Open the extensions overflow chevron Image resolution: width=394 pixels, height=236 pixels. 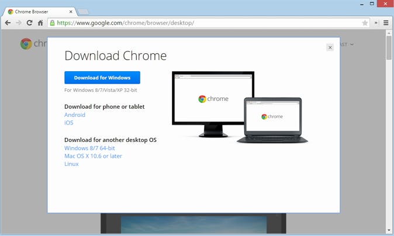pos(376,23)
